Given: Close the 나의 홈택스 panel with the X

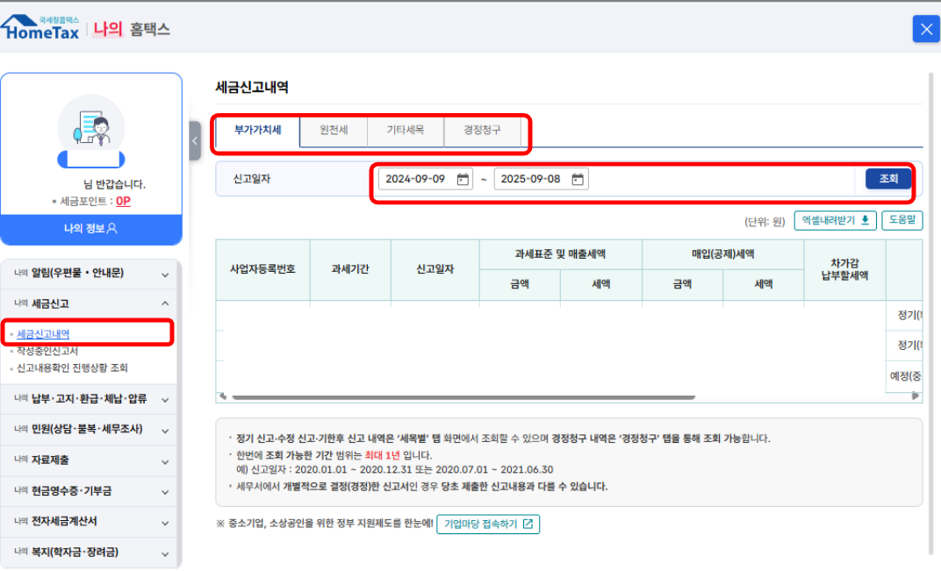Looking at the screenshot, I should [925, 29].
